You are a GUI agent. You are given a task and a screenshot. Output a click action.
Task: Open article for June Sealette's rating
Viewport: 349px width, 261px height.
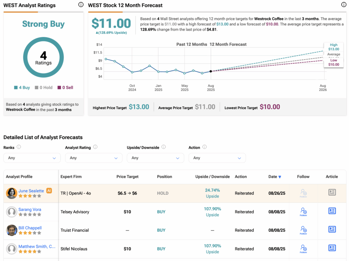click(332, 192)
